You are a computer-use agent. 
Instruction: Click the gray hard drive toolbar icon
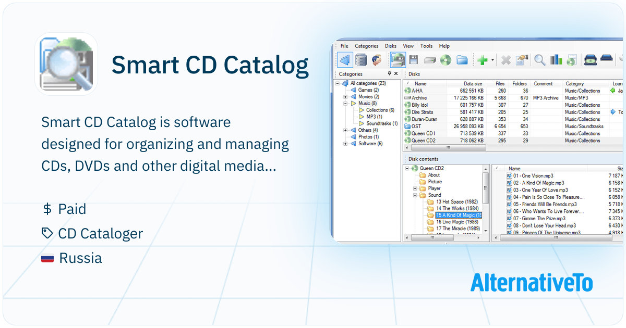429,60
